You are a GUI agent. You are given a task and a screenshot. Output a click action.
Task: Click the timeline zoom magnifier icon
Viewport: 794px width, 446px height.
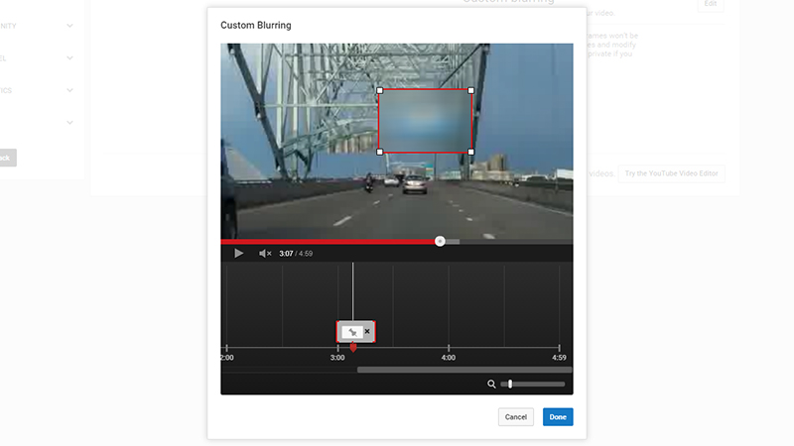click(491, 385)
